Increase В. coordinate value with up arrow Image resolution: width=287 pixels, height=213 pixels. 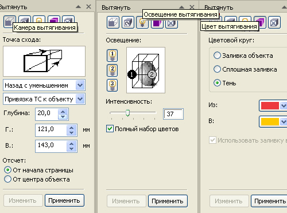(72, 144)
